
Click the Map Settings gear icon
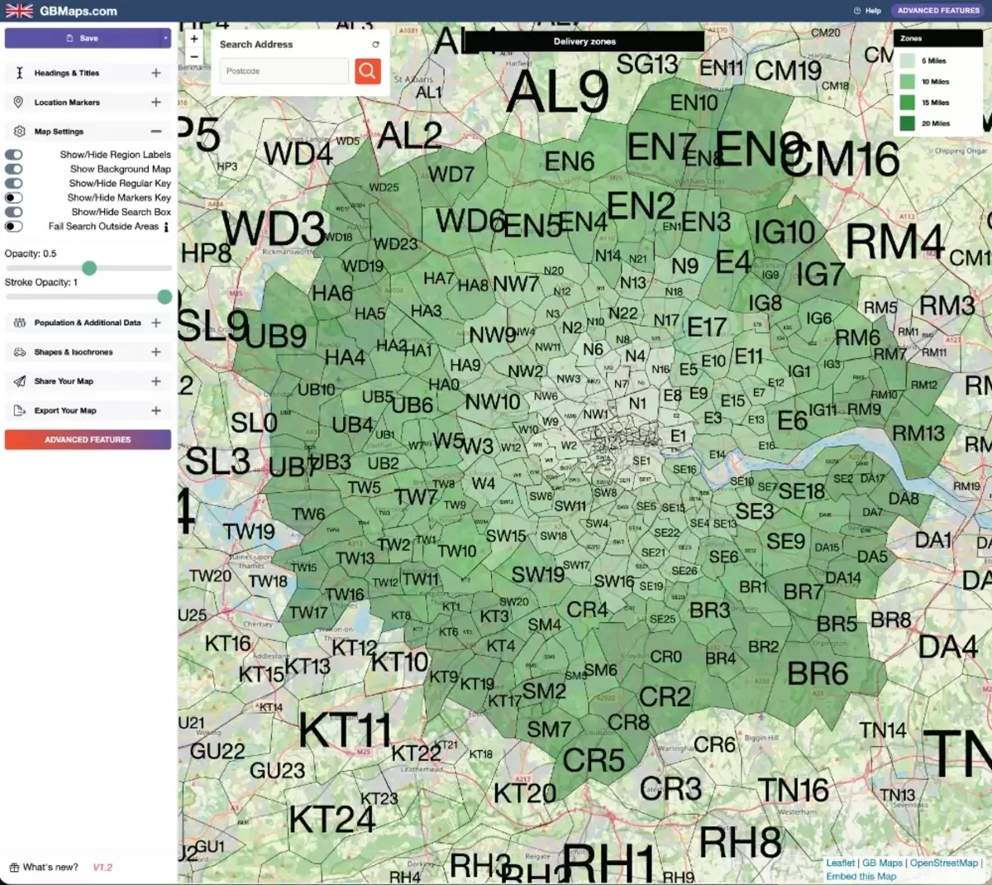19,132
